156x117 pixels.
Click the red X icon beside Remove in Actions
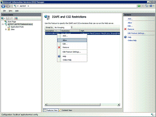(125, 29)
